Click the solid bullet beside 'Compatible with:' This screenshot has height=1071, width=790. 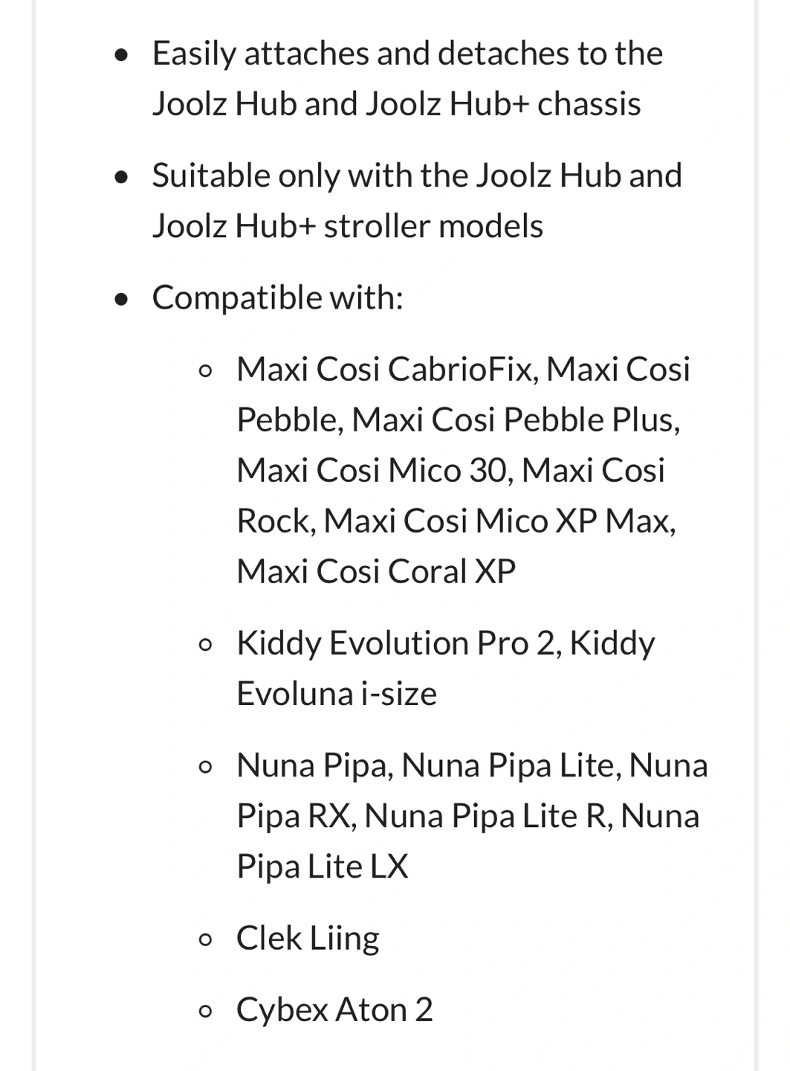(122, 299)
